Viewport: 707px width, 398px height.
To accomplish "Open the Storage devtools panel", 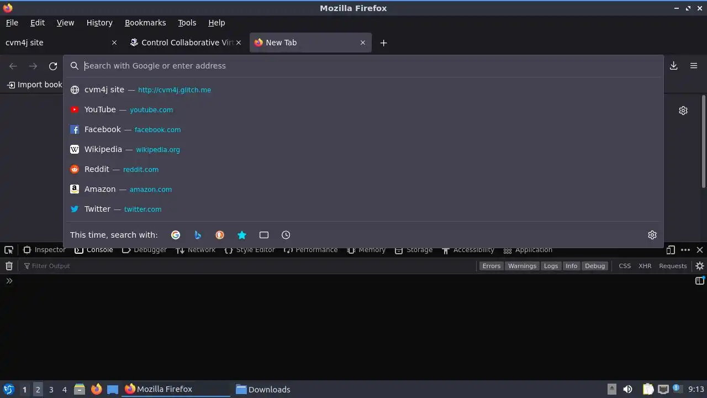I will tap(414, 250).
